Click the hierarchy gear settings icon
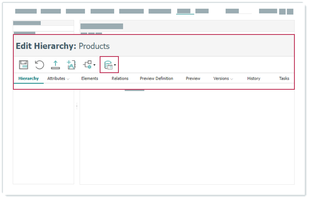This screenshot has height=199, width=309. (88, 65)
